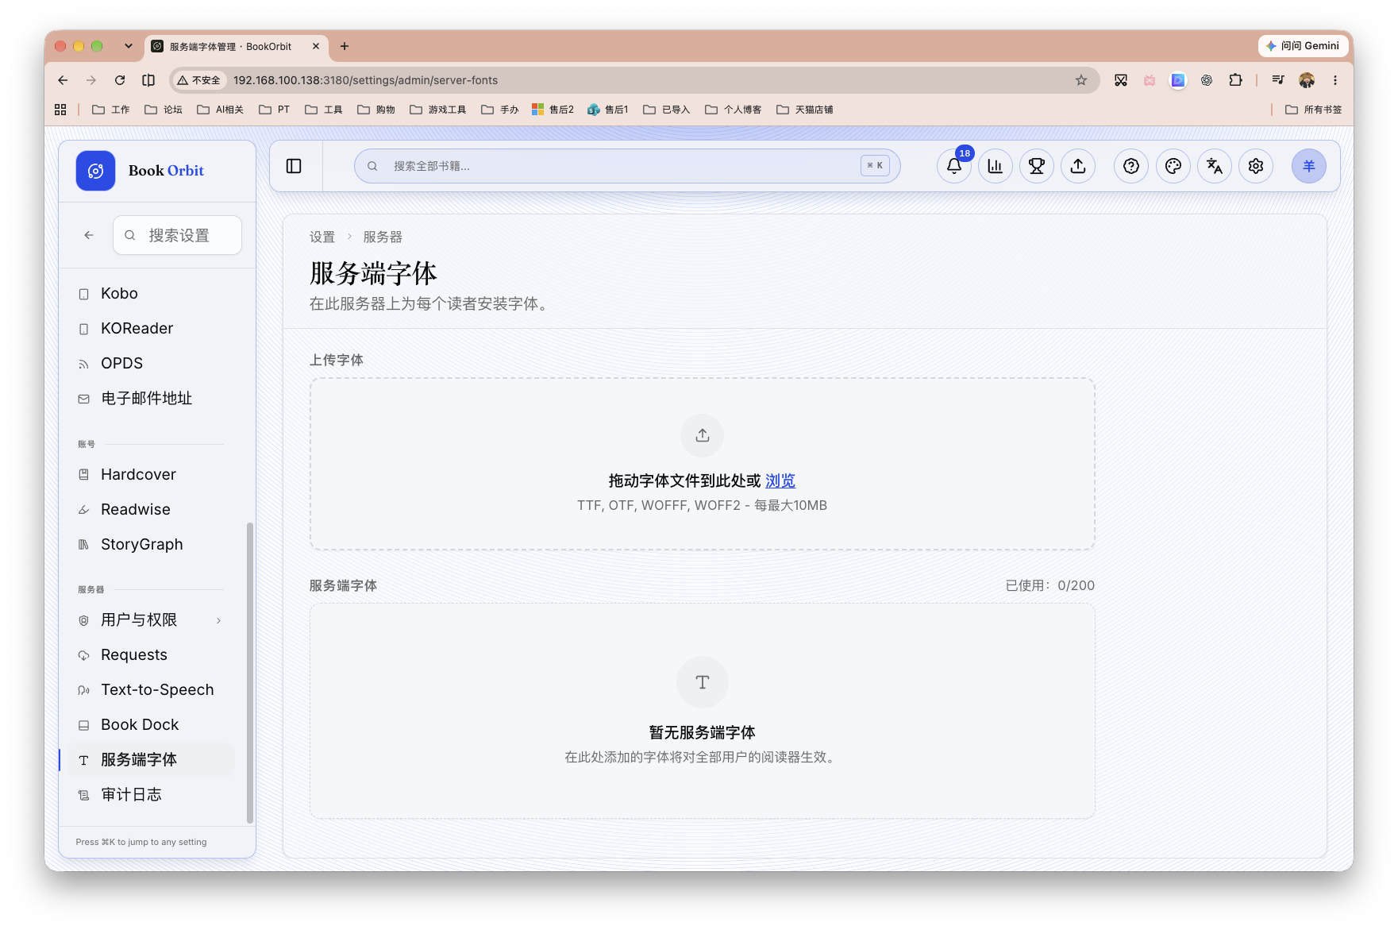This screenshot has height=930, width=1398.
Task: Click the 浏览 link to pick fonts
Action: coord(780,481)
